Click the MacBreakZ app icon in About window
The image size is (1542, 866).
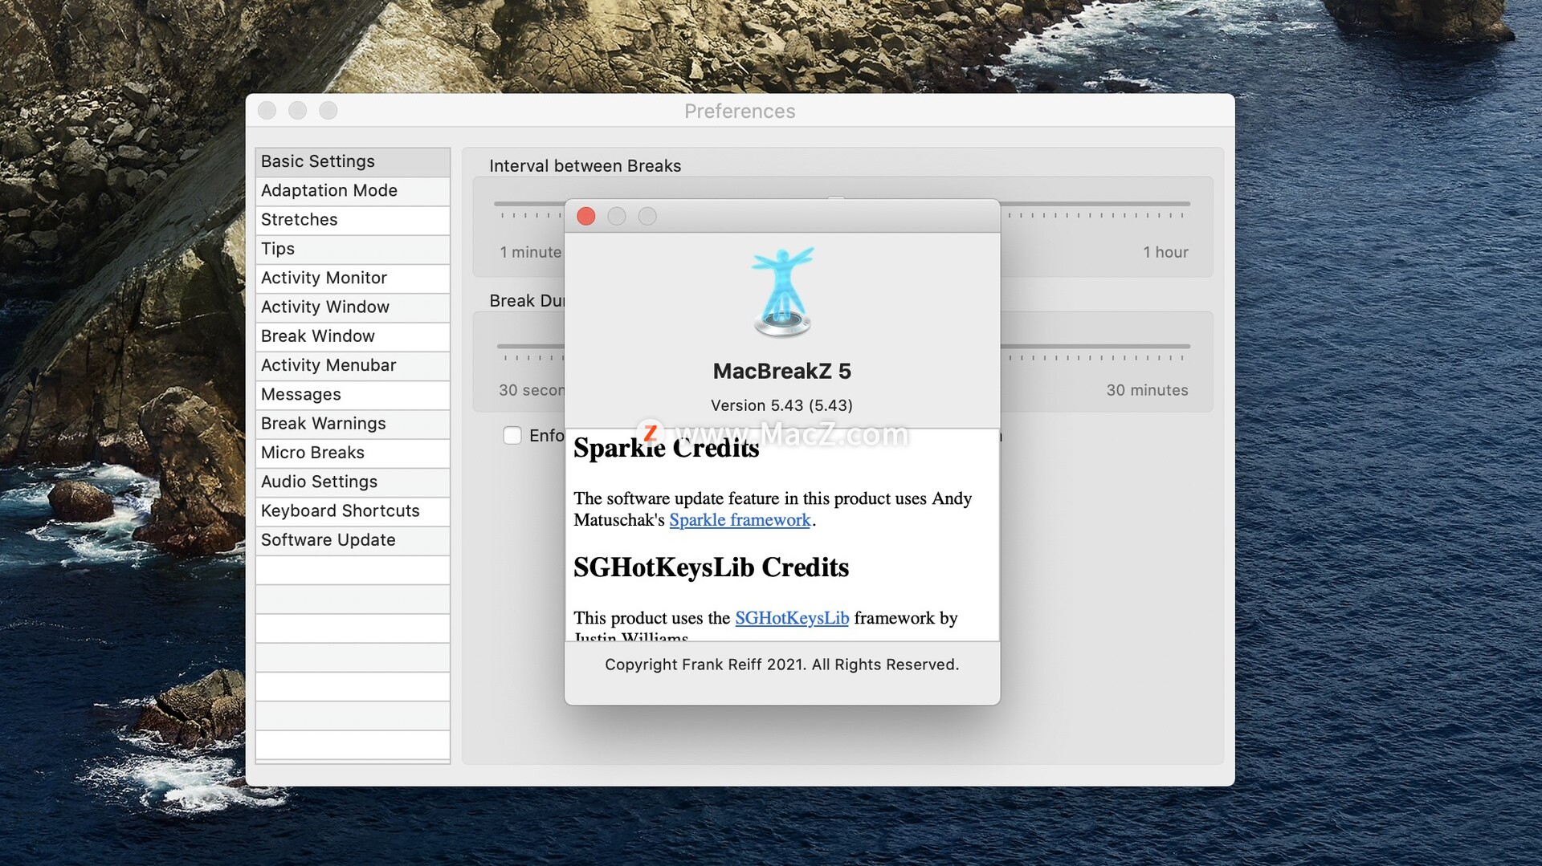pos(782,292)
